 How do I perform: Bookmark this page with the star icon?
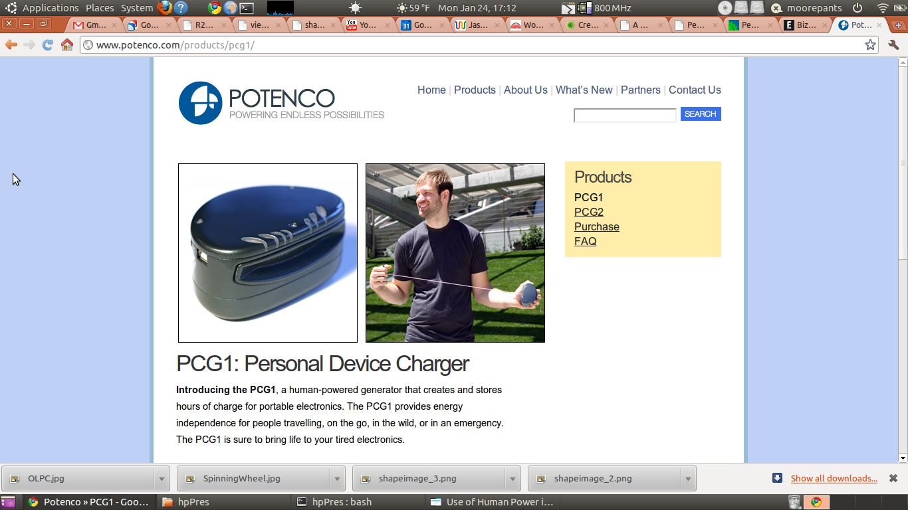point(870,44)
